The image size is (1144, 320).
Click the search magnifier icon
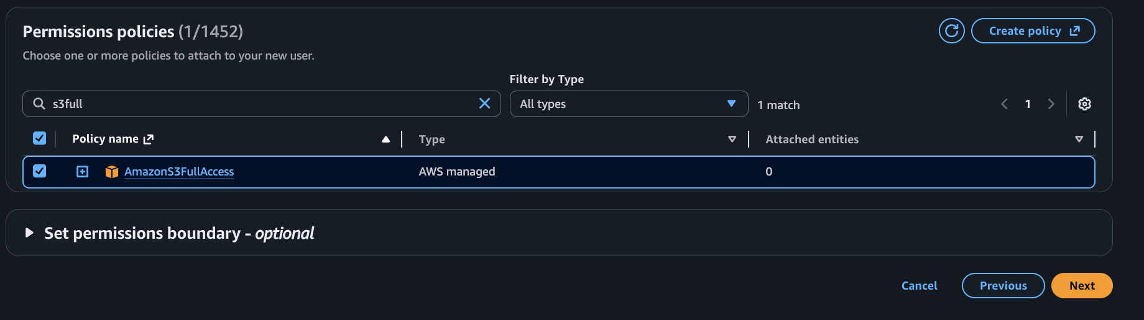[39, 104]
